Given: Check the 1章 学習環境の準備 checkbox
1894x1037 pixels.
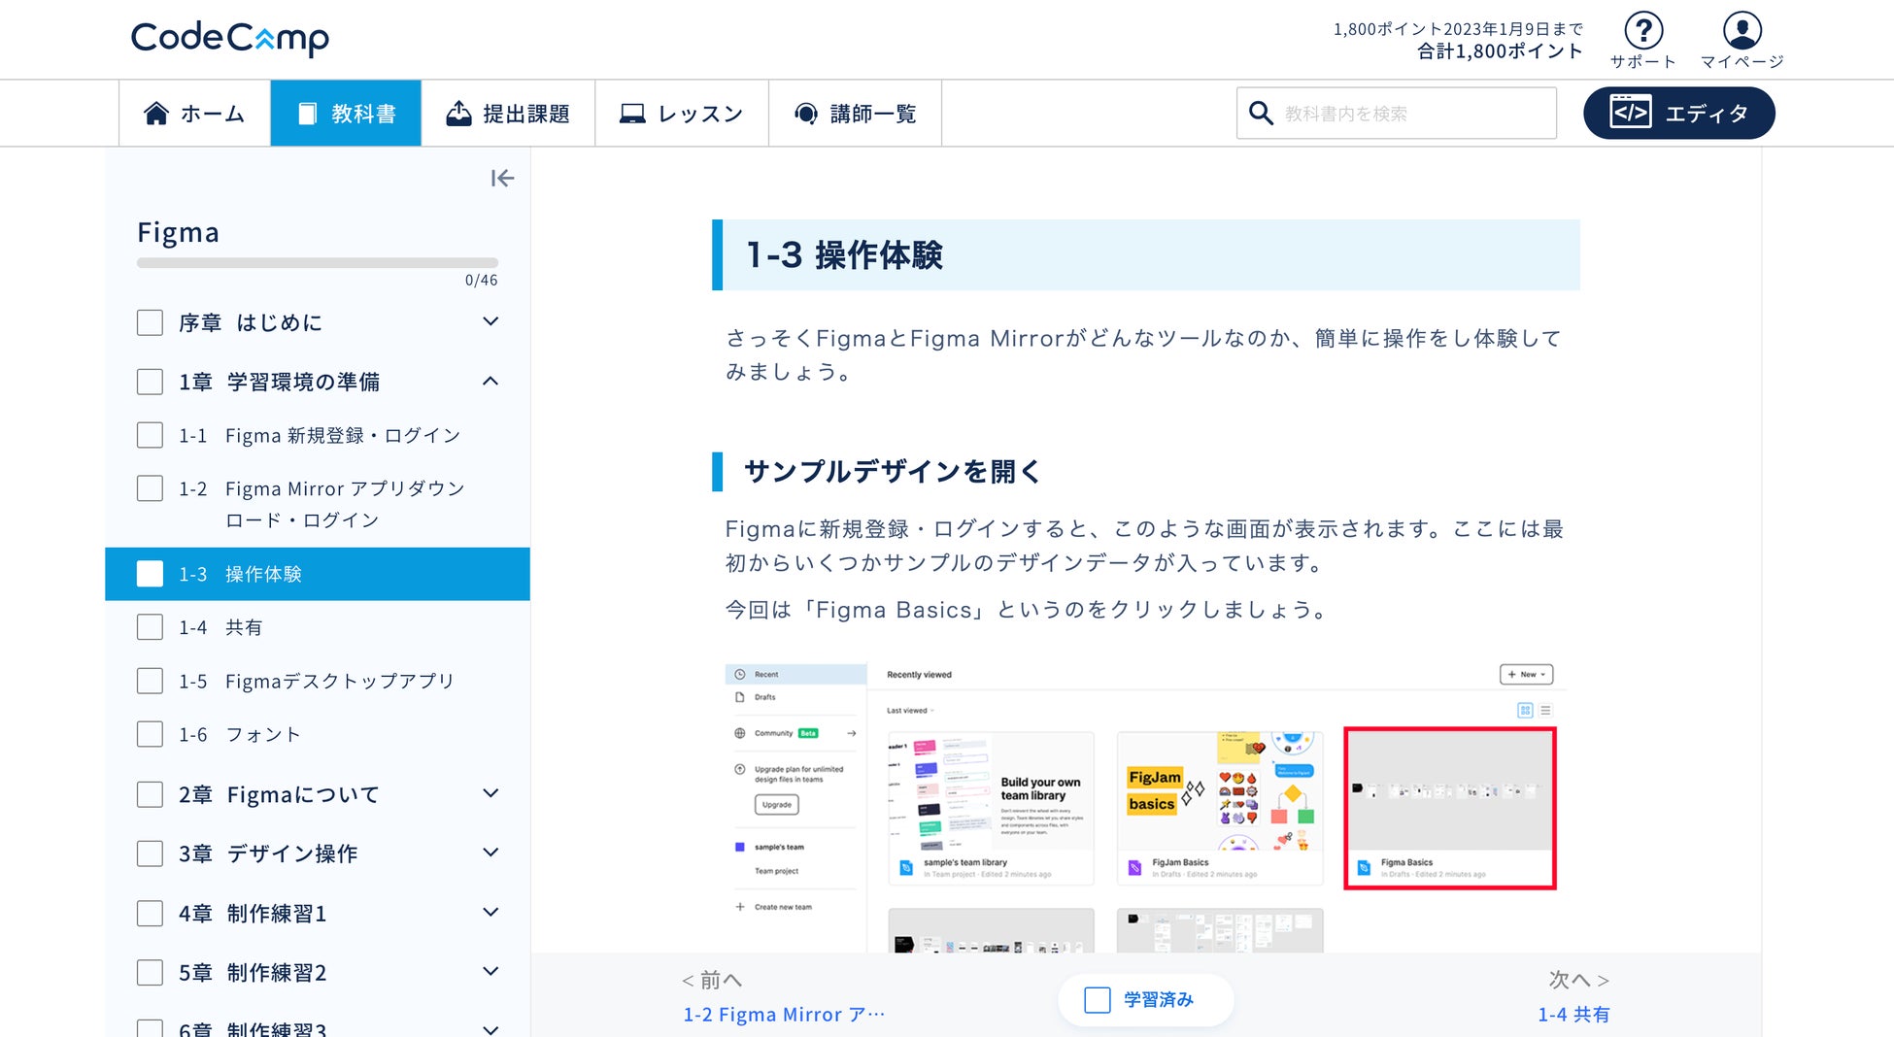Looking at the screenshot, I should pyautogui.click(x=150, y=382).
